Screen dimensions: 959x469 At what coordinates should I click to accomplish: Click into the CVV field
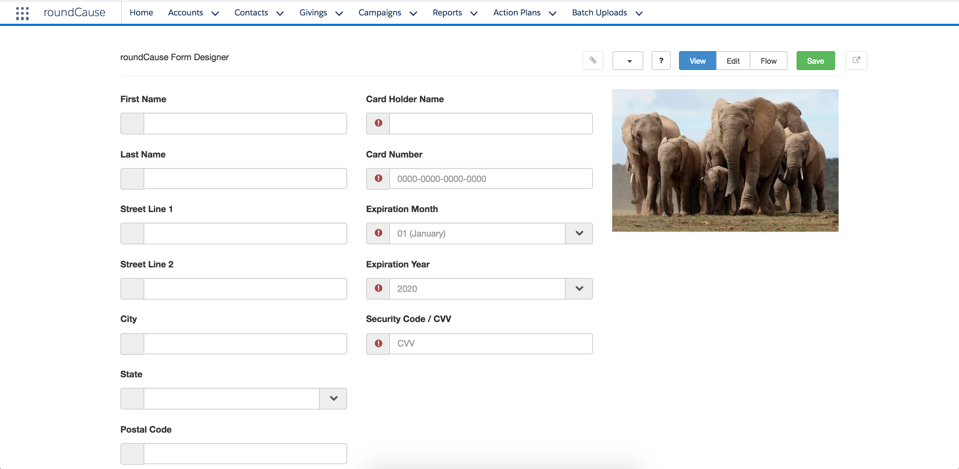(x=491, y=344)
